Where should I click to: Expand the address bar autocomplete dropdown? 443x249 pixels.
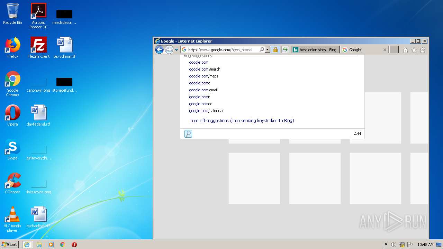(x=267, y=50)
